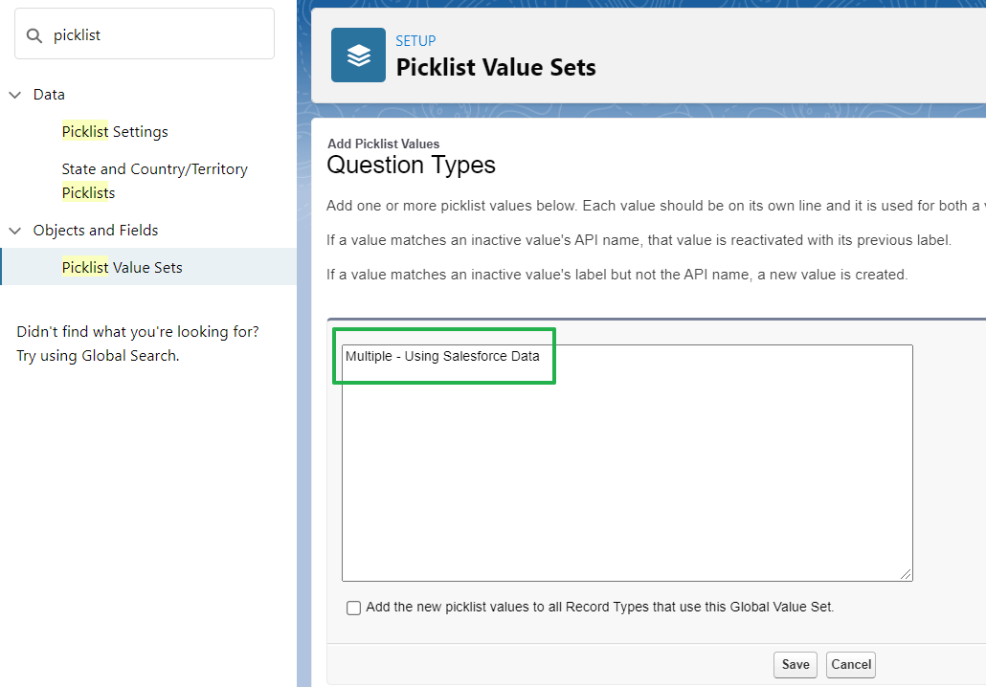Click the SETUP link above the page title

pyautogui.click(x=415, y=41)
